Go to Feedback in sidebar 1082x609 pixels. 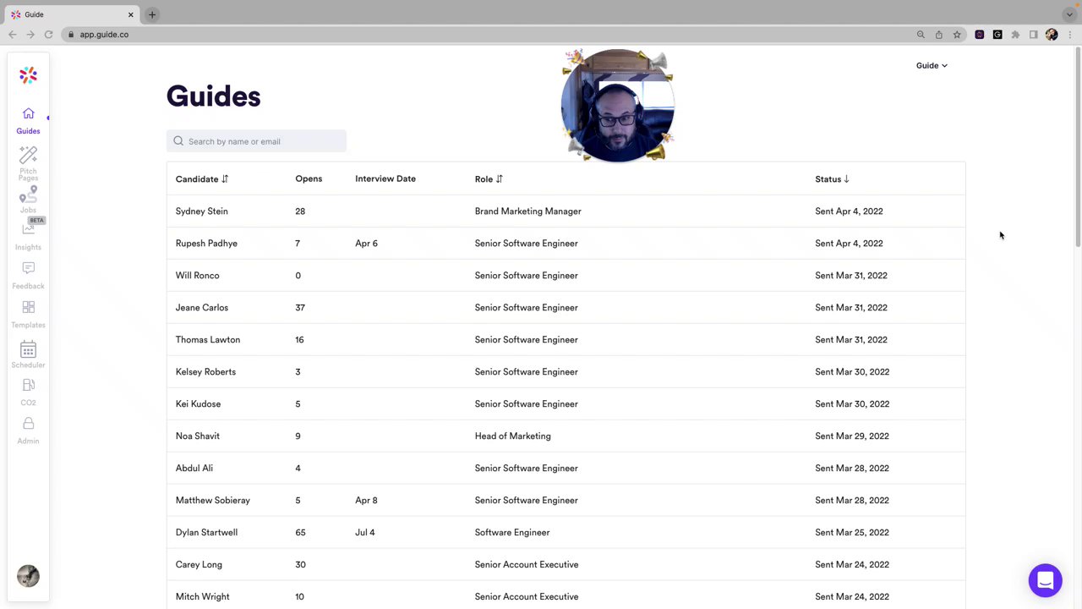(28, 276)
